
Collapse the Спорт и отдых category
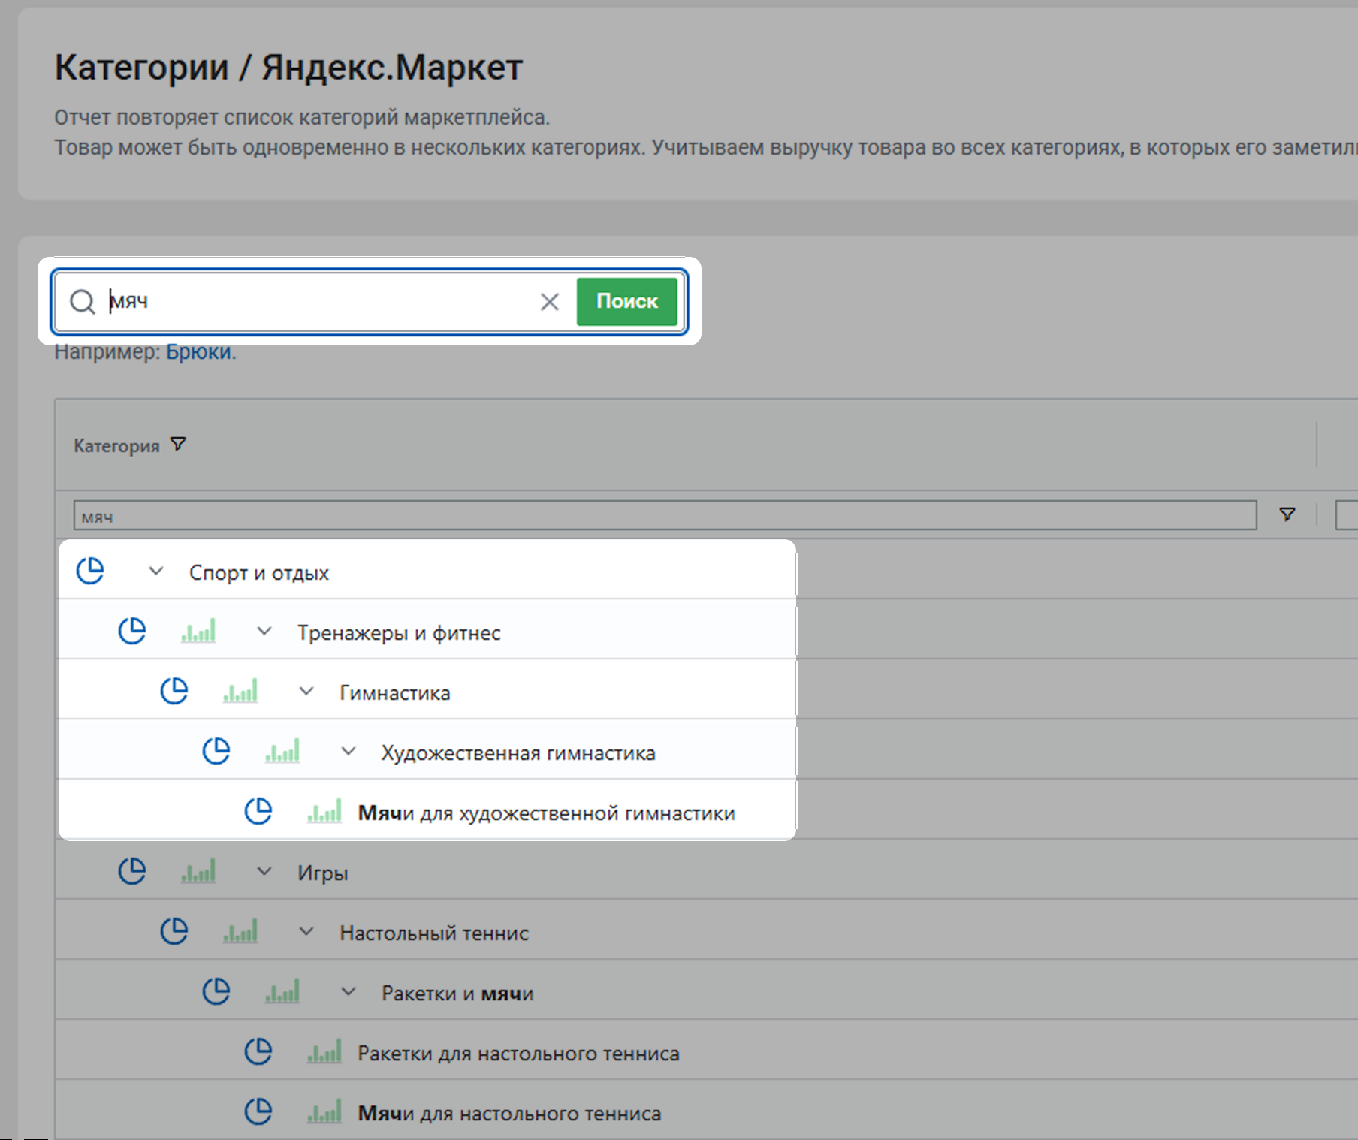156,571
